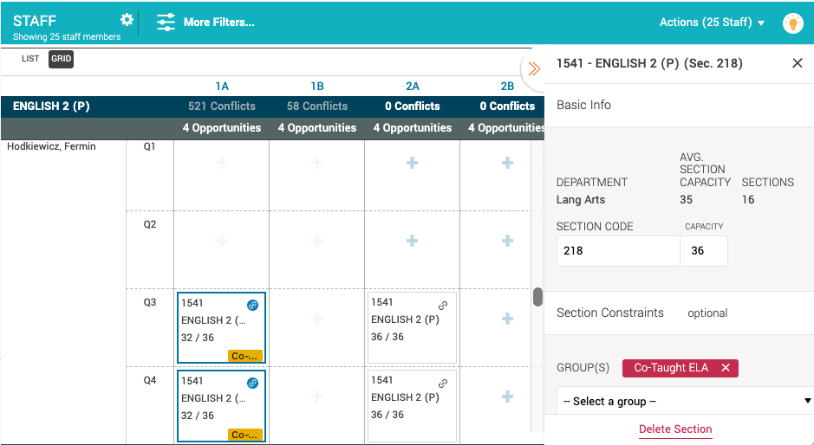
Task: Click link icon on Q4 1A section
Action: 252,383
